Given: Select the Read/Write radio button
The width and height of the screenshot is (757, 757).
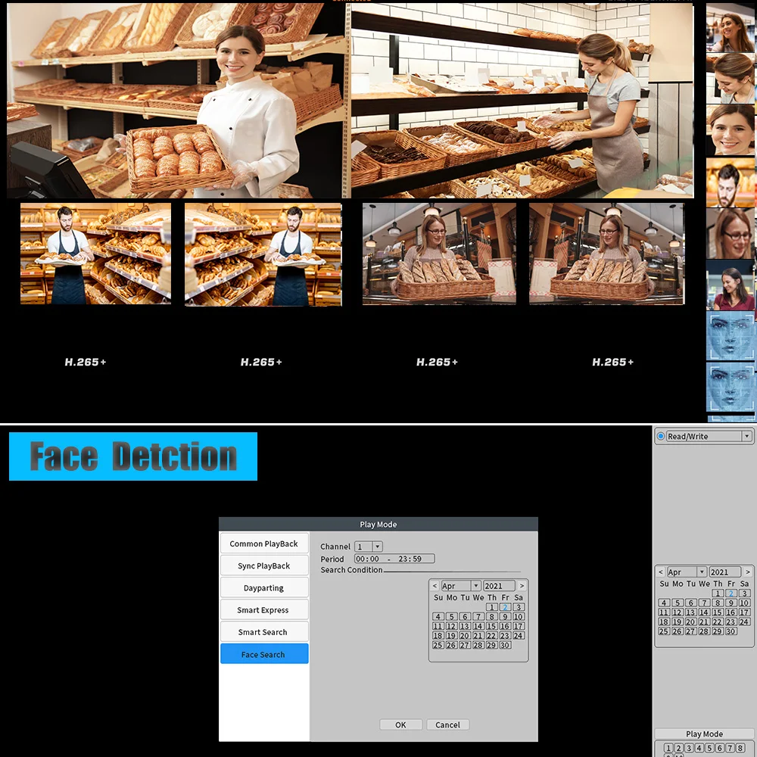Looking at the screenshot, I should tap(661, 436).
